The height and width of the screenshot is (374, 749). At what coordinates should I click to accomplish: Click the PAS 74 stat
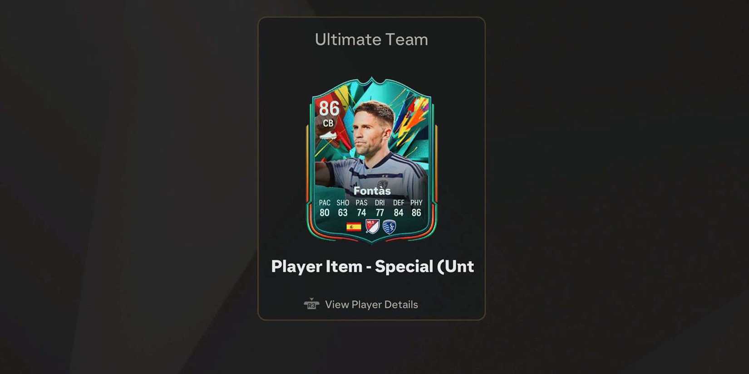[361, 208]
